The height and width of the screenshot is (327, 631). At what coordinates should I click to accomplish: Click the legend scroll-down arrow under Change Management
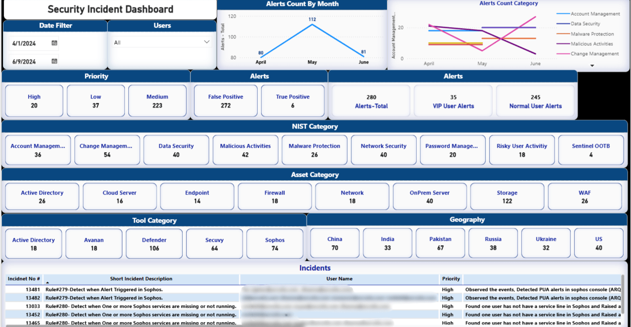point(592,65)
